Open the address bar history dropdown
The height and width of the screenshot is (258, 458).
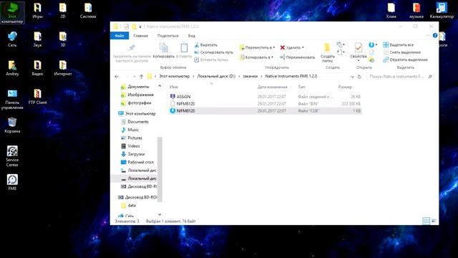coord(352,77)
